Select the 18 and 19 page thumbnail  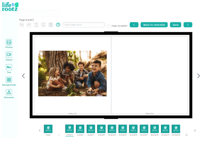[155, 129]
